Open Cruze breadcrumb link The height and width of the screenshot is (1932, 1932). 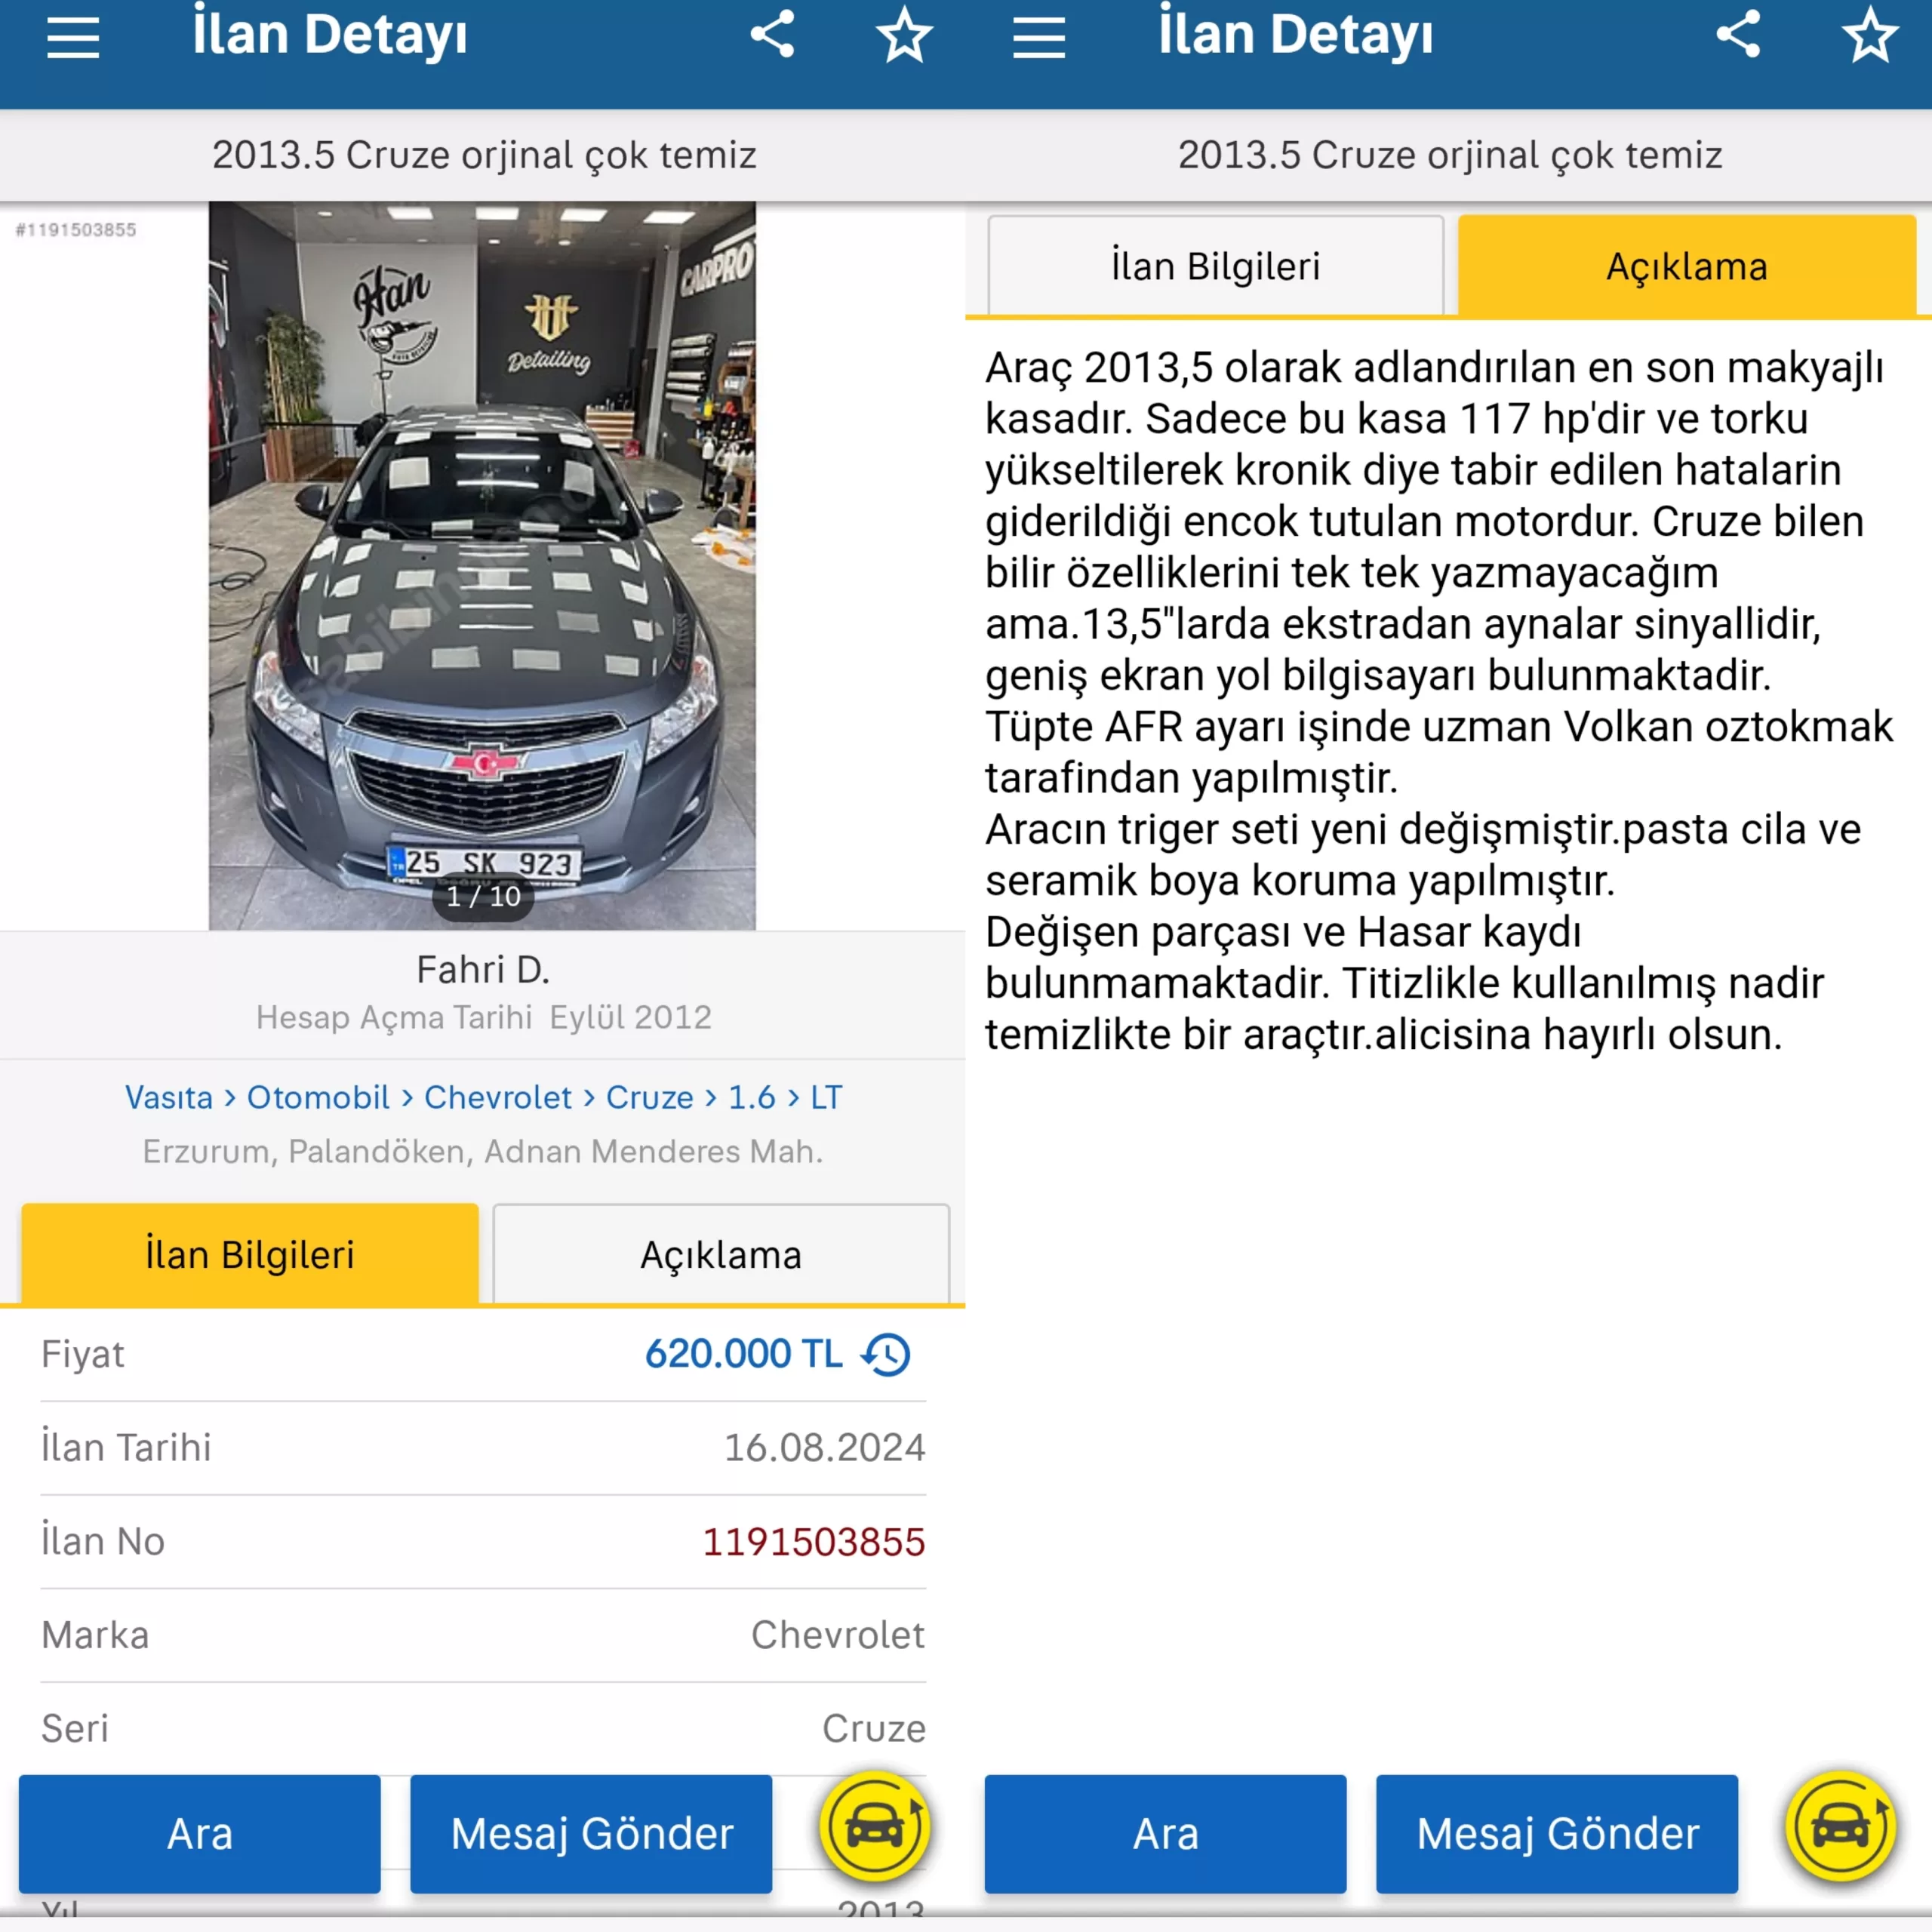point(650,1097)
